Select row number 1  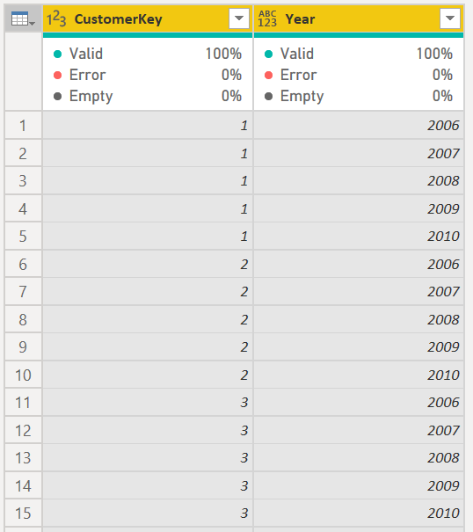23,126
